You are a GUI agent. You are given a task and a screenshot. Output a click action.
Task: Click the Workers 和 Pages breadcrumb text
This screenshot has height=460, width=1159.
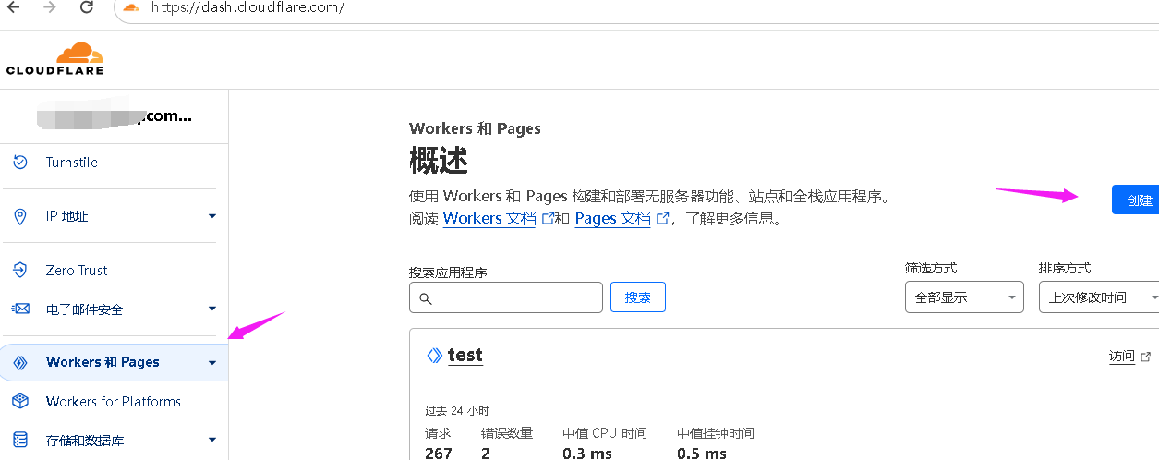click(475, 128)
